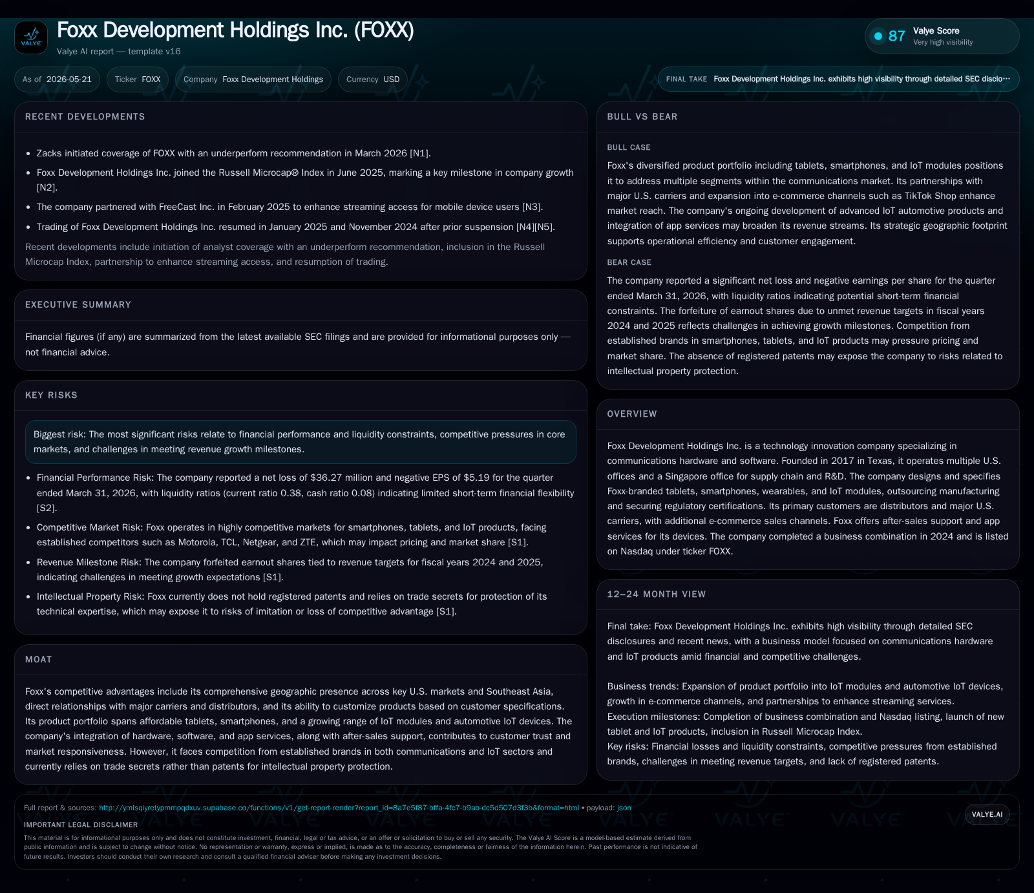Click the Competitive Market Risk bullet
The image size is (1034, 893).
[x=291, y=535]
